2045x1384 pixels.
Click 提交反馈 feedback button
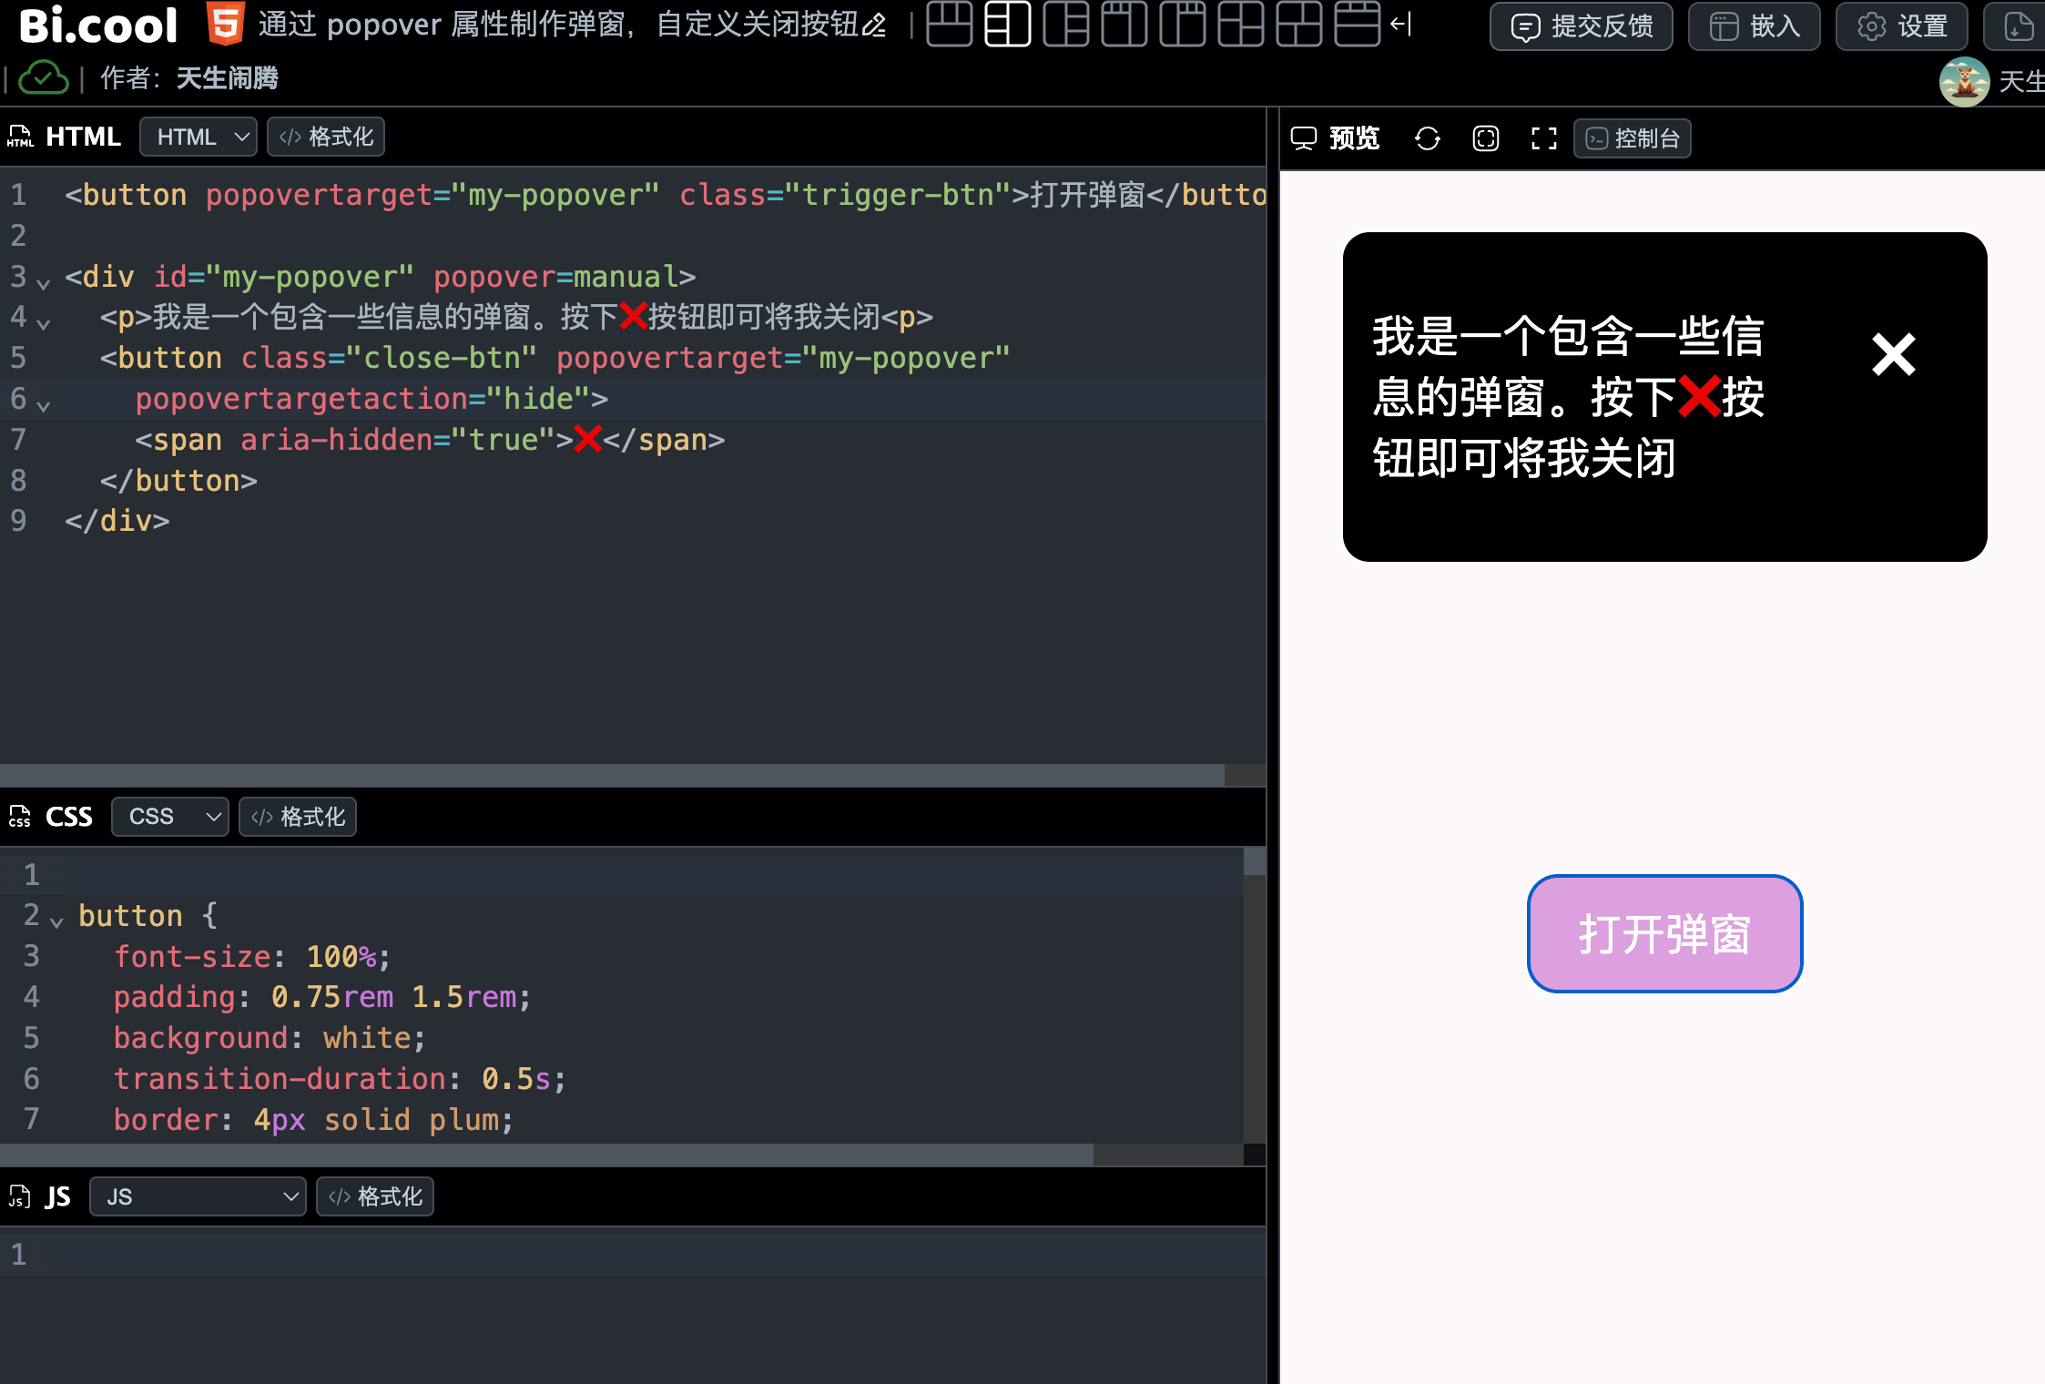pyautogui.click(x=1581, y=26)
